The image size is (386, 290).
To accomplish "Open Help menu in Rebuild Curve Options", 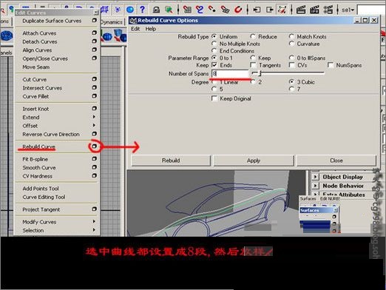I will click(x=151, y=29).
